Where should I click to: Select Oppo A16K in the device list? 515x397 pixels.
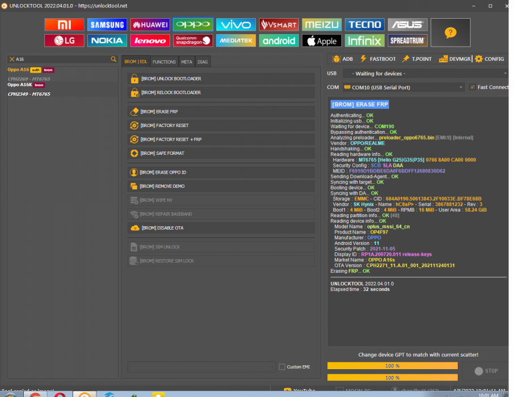point(20,85)
